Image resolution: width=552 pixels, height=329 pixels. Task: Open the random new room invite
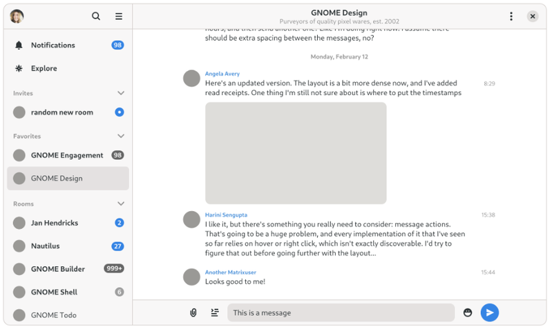click(x=68, y=112)
